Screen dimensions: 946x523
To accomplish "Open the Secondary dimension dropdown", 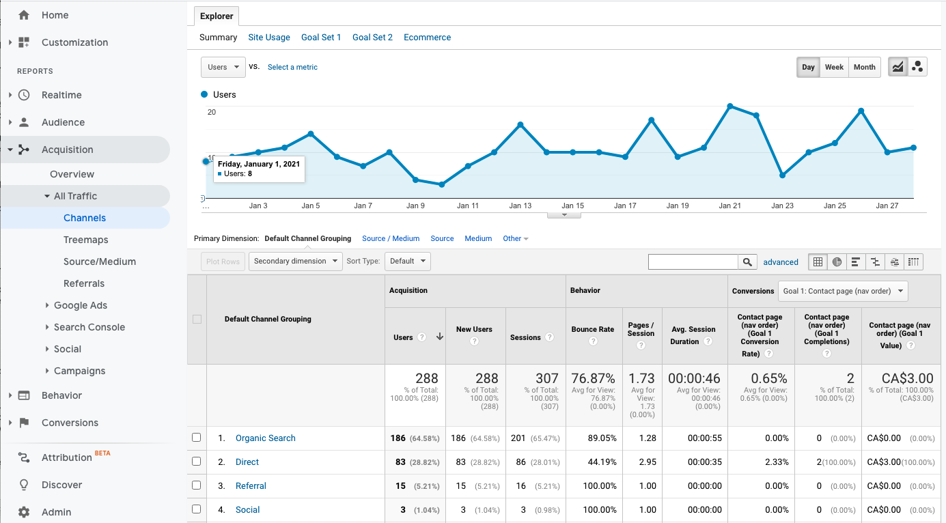I will 295,261.
